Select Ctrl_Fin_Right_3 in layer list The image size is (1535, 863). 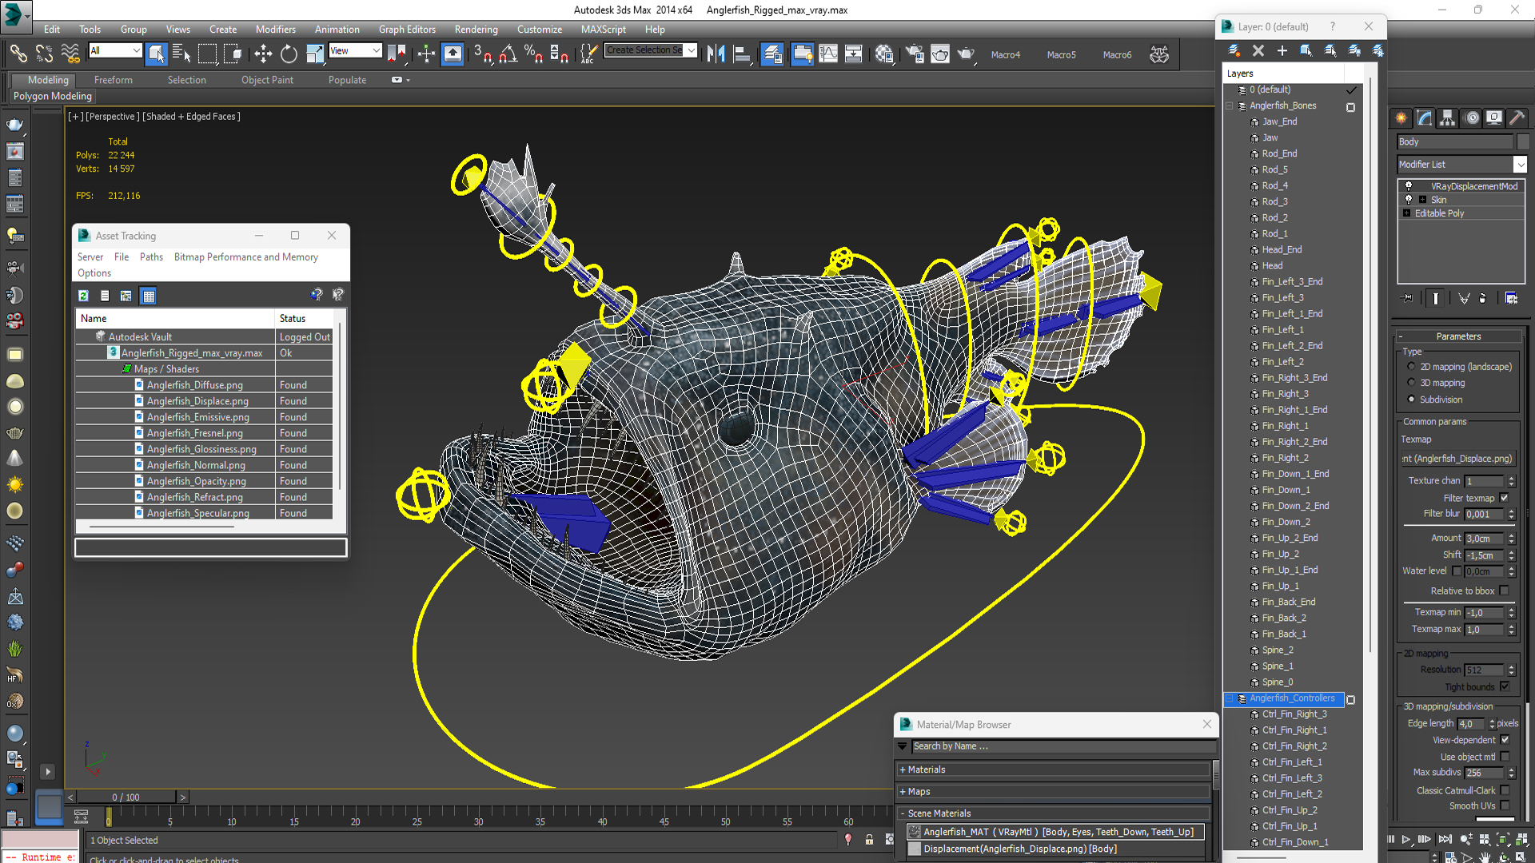tap(1294, 714)
